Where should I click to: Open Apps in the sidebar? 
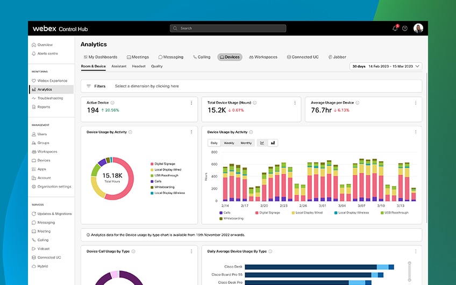pyautogui.click(x=39, y=169)
